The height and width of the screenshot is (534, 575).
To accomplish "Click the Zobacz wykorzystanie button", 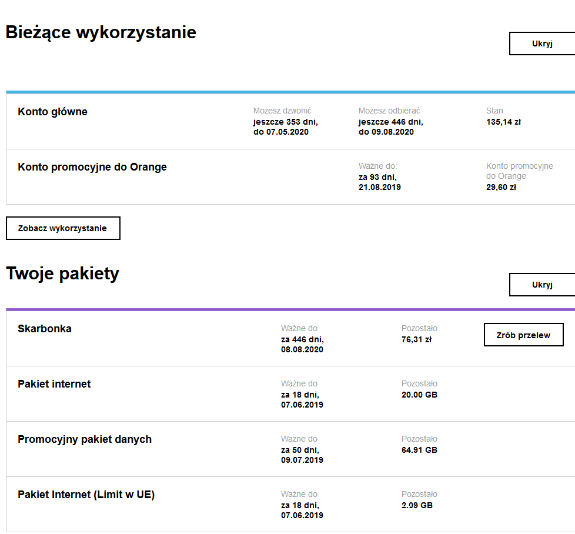I will click(x=62, y=228).
